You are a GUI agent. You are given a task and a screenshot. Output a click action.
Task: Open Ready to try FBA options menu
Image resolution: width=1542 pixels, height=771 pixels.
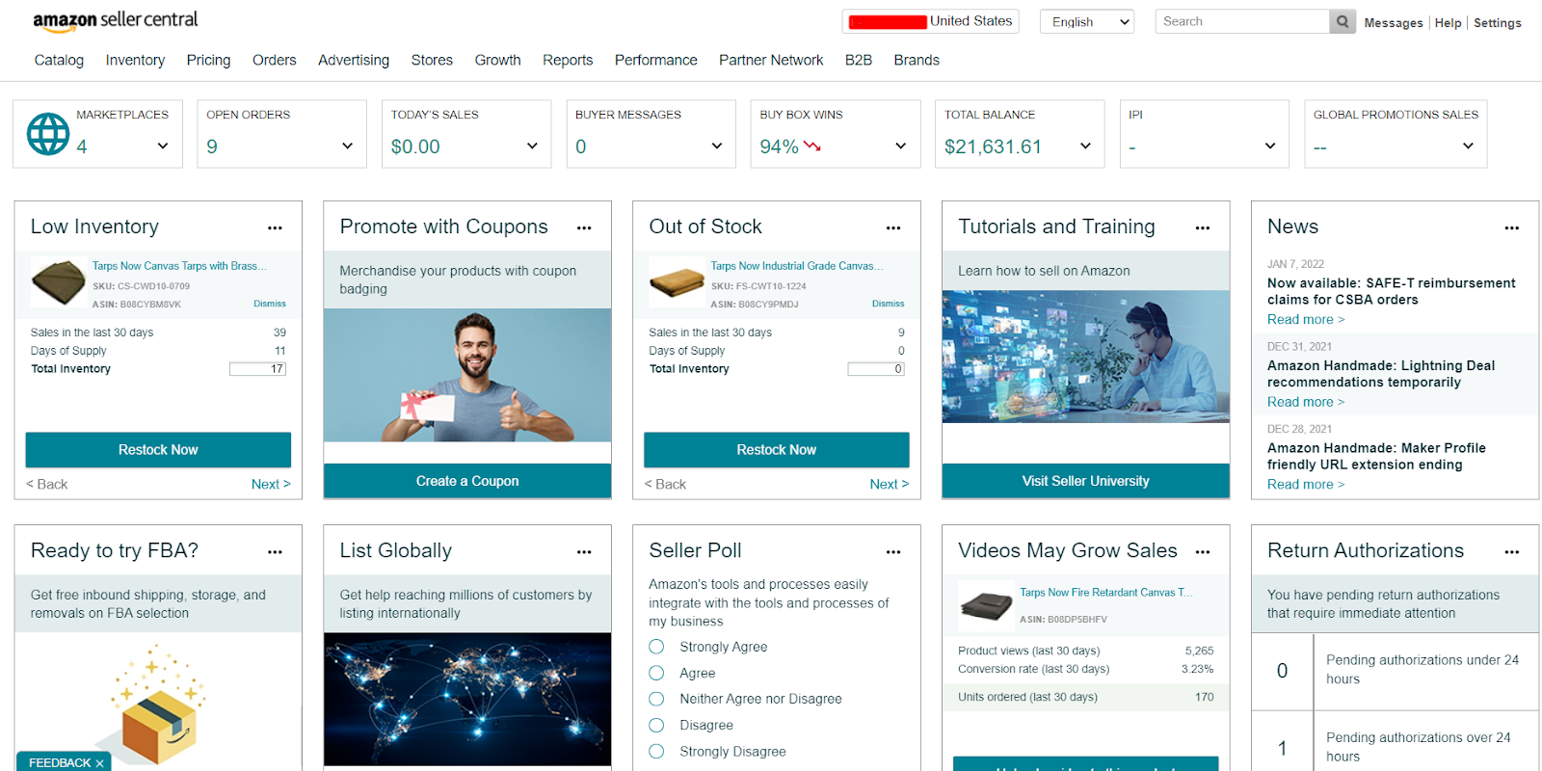(275, 552)
